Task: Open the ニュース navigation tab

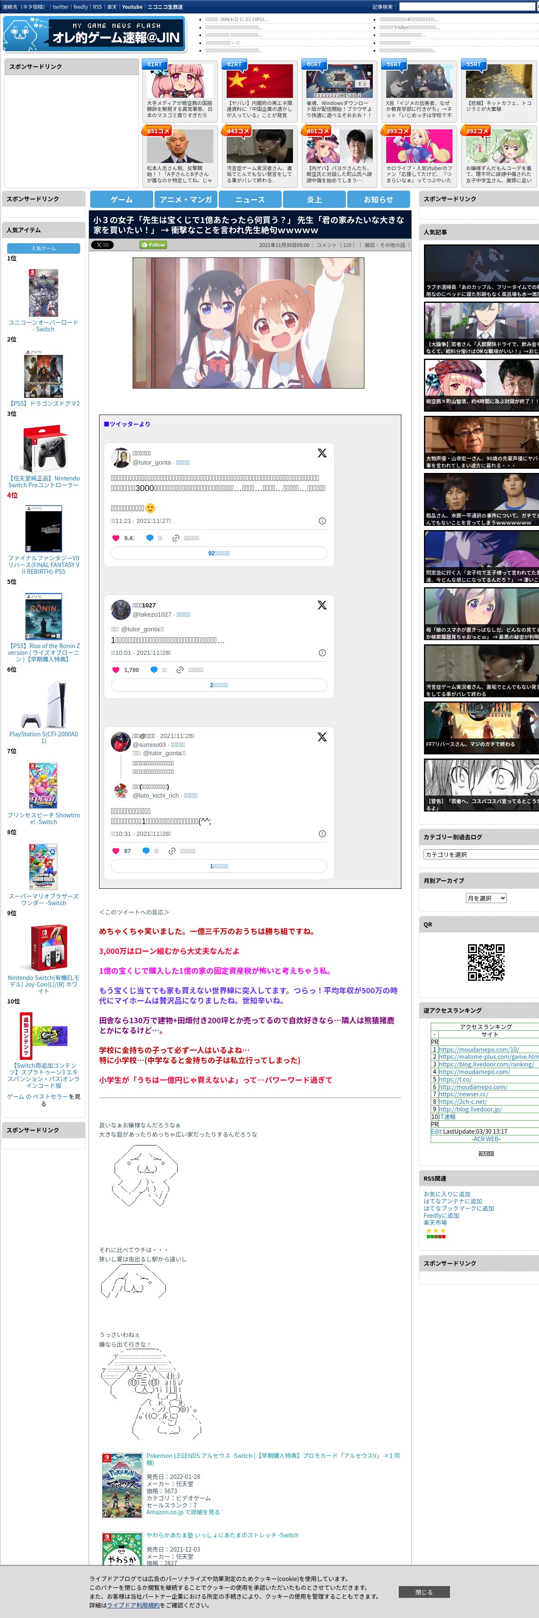Action: point(250,199)
